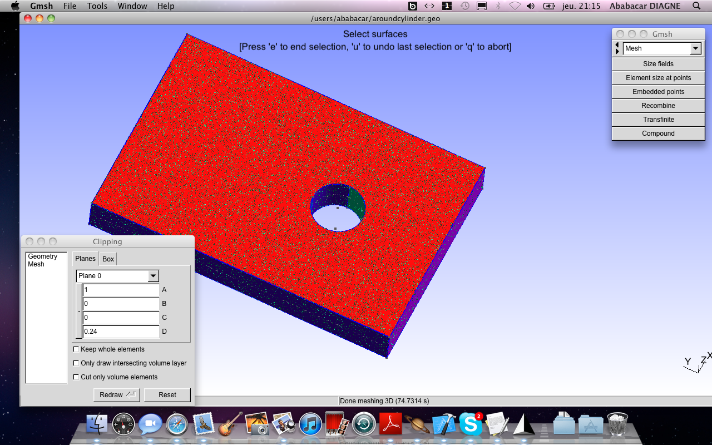Click the clock showing jeu. 21:15
The image size is (712, 445).
[581, 6]
